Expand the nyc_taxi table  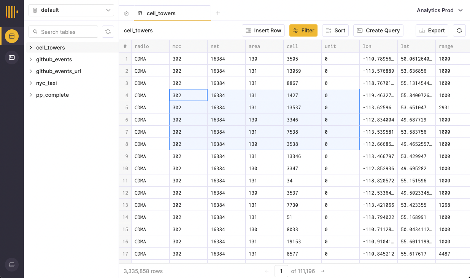[x=31, y=83]
